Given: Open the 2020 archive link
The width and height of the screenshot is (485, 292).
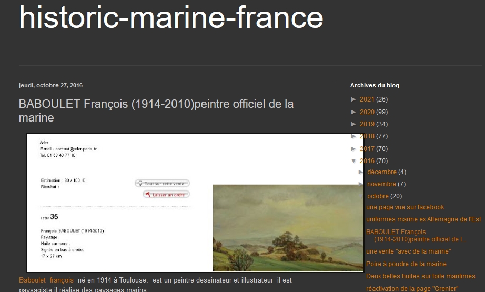Looking at the screenshot, I should tap(367, 112).
